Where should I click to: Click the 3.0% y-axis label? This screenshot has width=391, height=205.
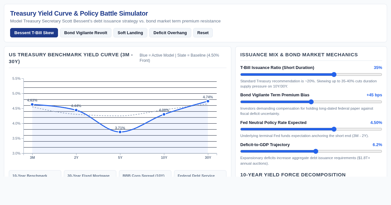(16, 153)
